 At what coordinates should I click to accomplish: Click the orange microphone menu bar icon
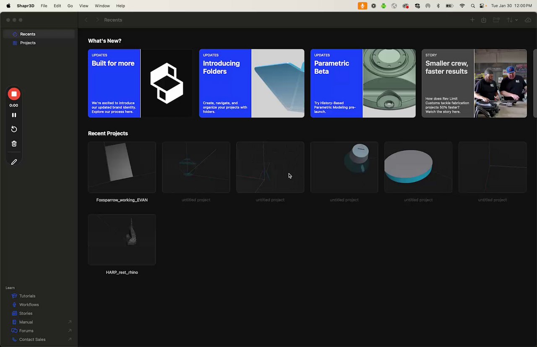362,6
